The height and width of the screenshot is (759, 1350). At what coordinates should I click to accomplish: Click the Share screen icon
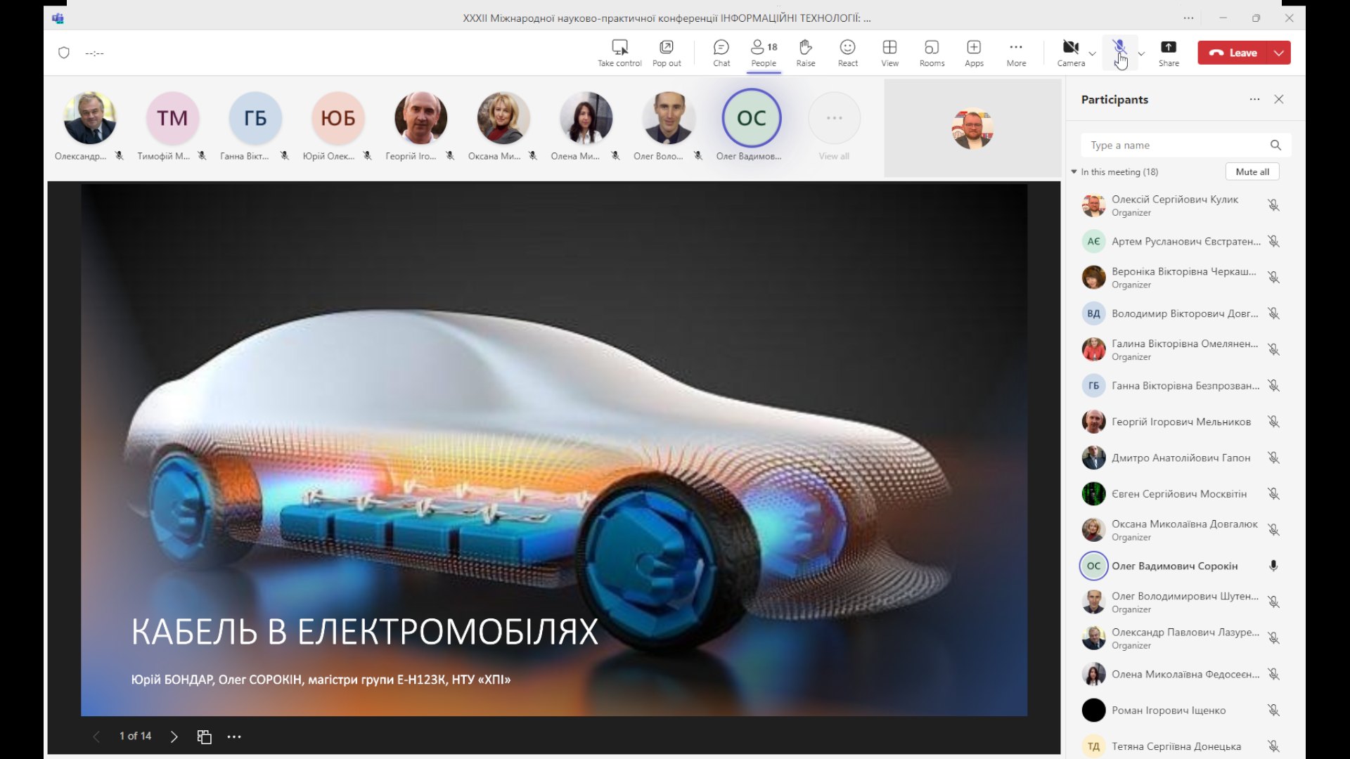(x=1168, y=48)
